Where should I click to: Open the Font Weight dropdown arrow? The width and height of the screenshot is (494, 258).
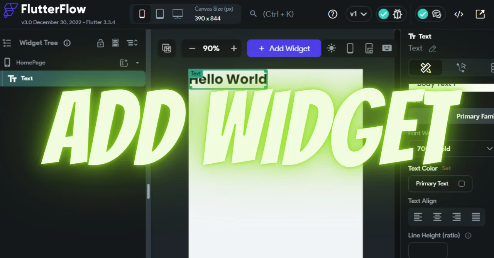coord(489,149)
